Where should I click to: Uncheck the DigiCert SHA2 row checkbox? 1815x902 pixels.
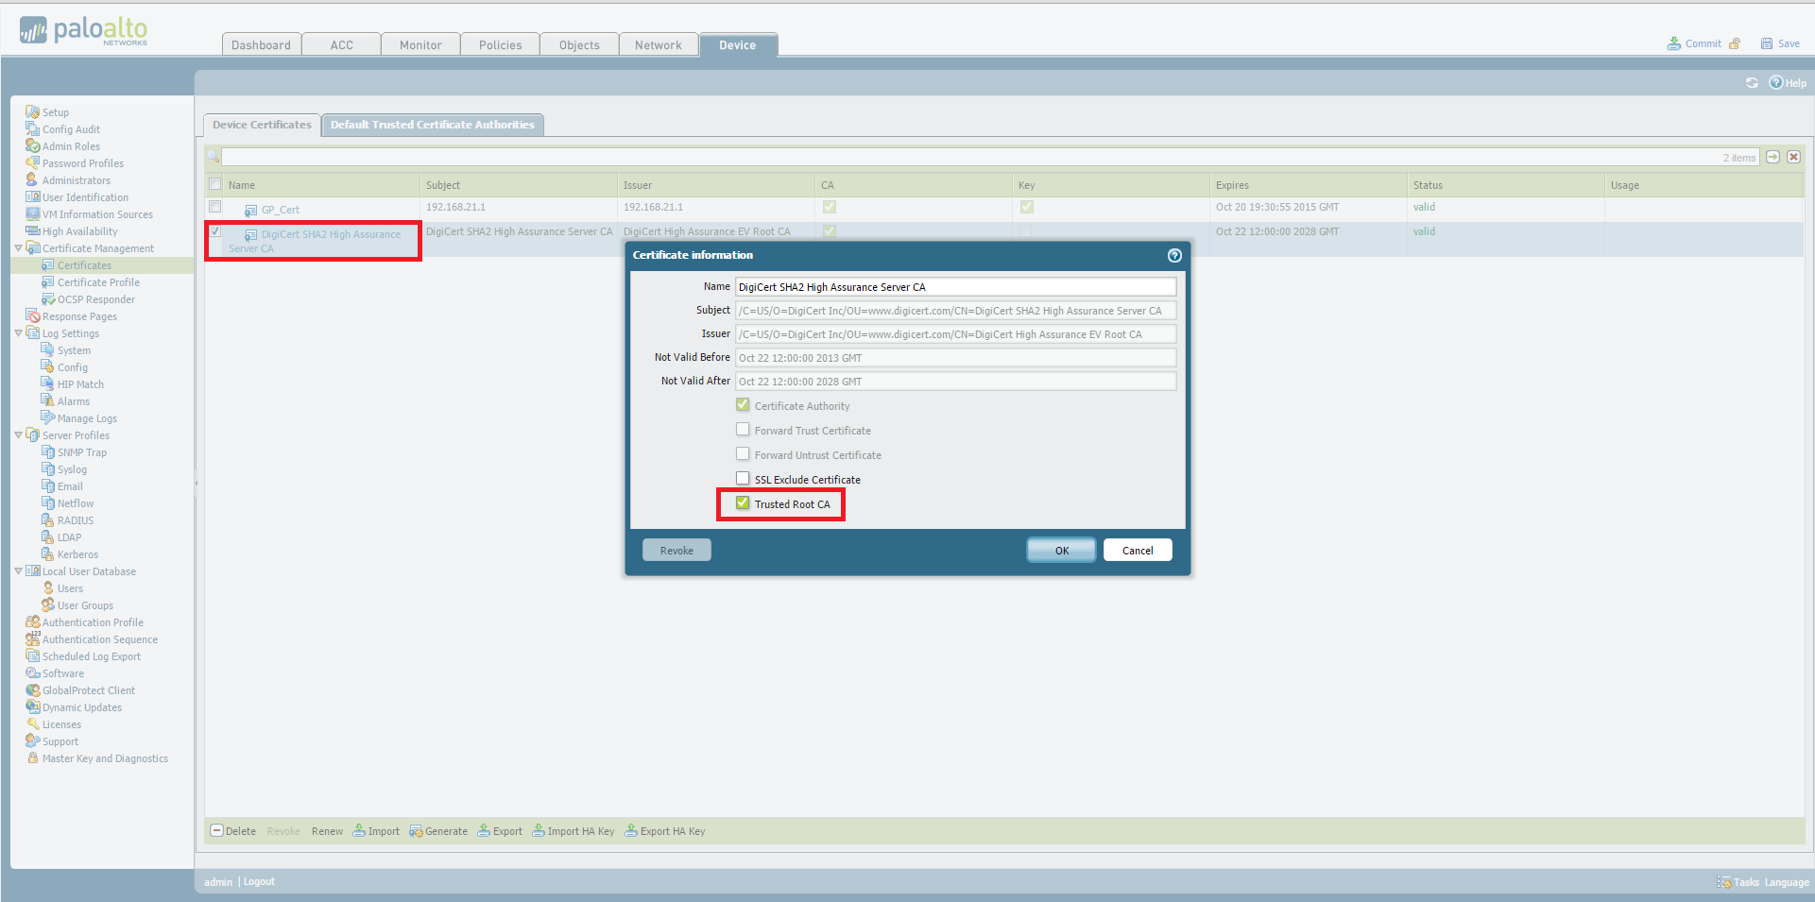215,231
